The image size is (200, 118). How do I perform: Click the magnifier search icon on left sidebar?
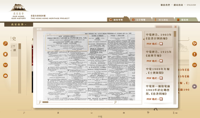[x=5, y=44]
